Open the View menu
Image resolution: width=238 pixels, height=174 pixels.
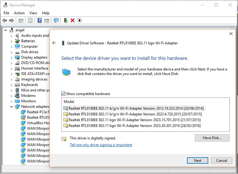[33, 13]
